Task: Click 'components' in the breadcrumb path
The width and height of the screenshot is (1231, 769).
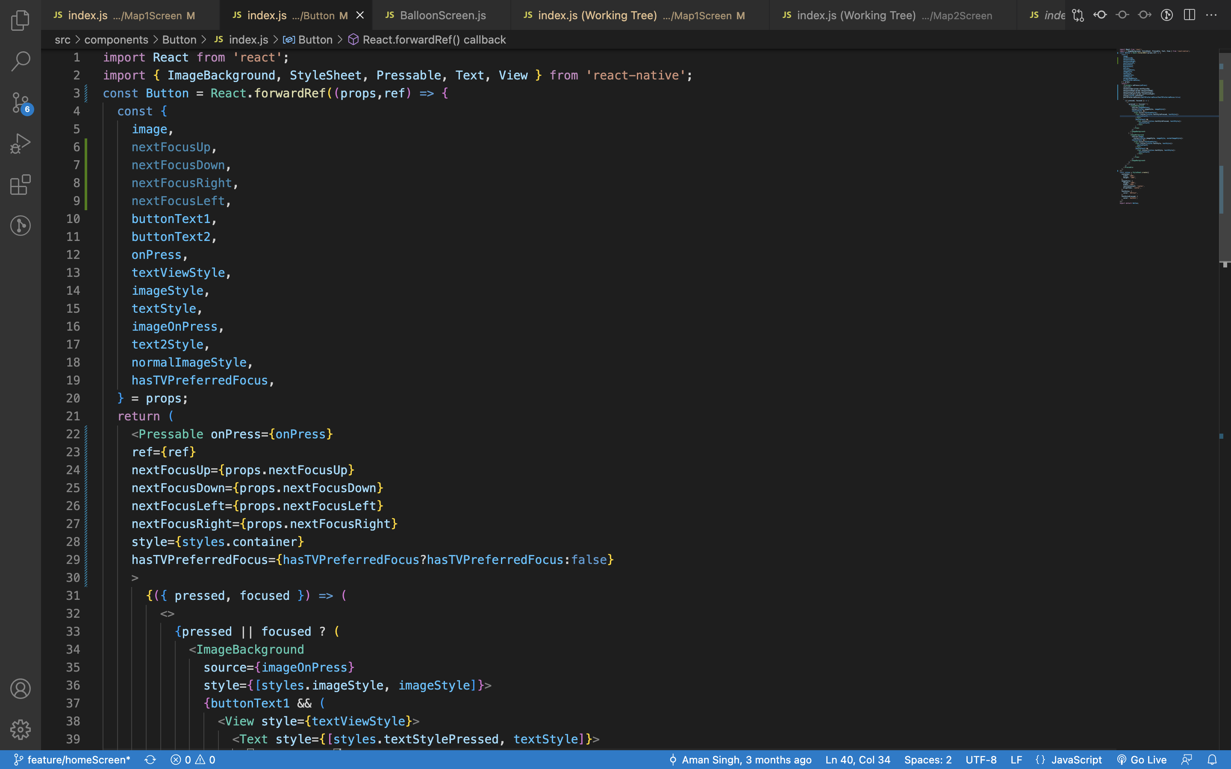Action: 116,40
